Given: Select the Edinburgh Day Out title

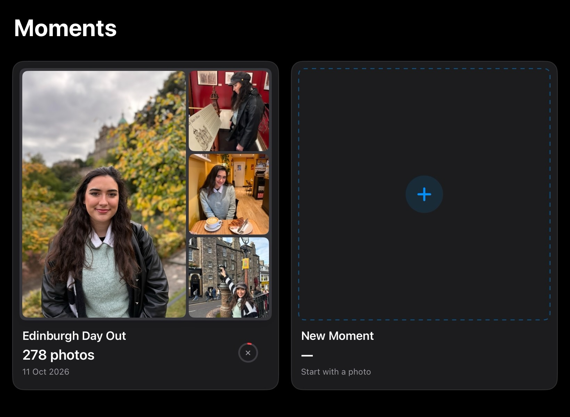Looking at the screenshot, I should point(74,336).
